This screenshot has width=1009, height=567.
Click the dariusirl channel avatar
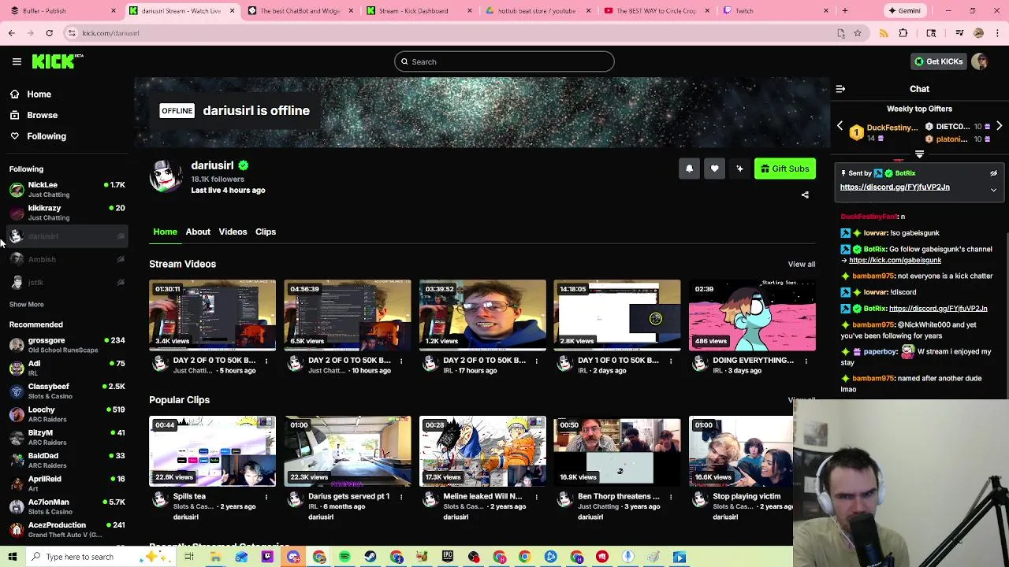166,176
